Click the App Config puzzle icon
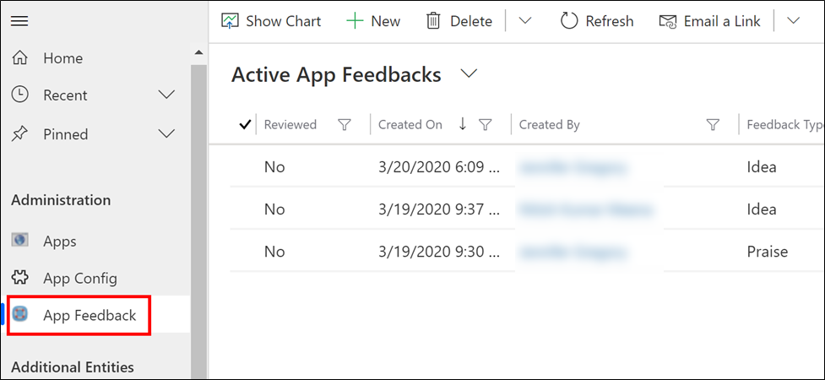825x380 pixels. click(19, 277)
